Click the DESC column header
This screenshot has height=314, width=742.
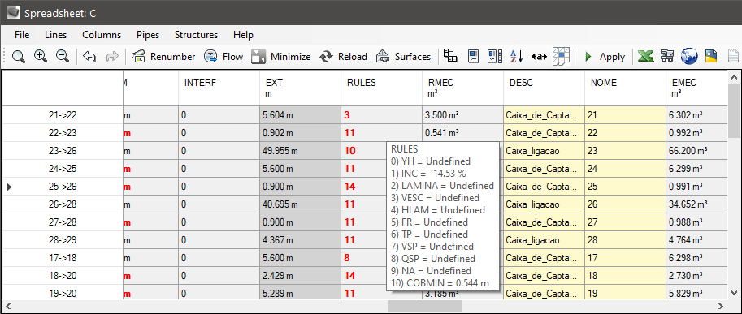[x=544, y=88]
